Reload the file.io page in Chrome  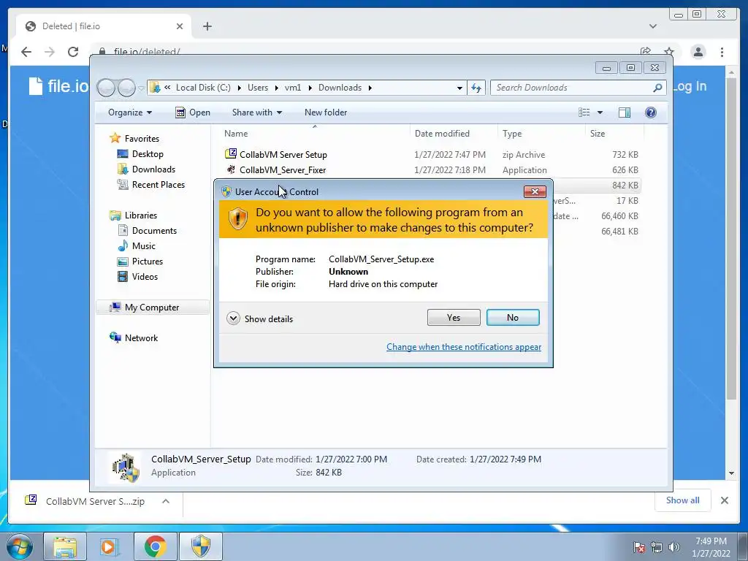tap(72, 52)
